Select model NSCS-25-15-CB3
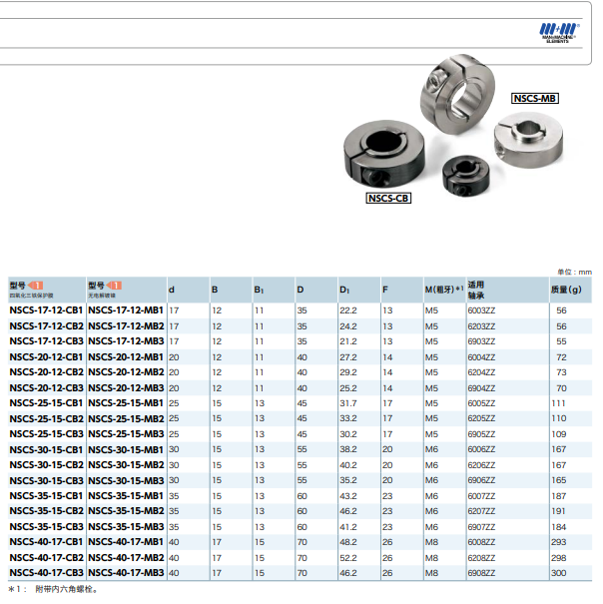Image resolution: width=603 pixels, height=604 pixels. point(46,434)
